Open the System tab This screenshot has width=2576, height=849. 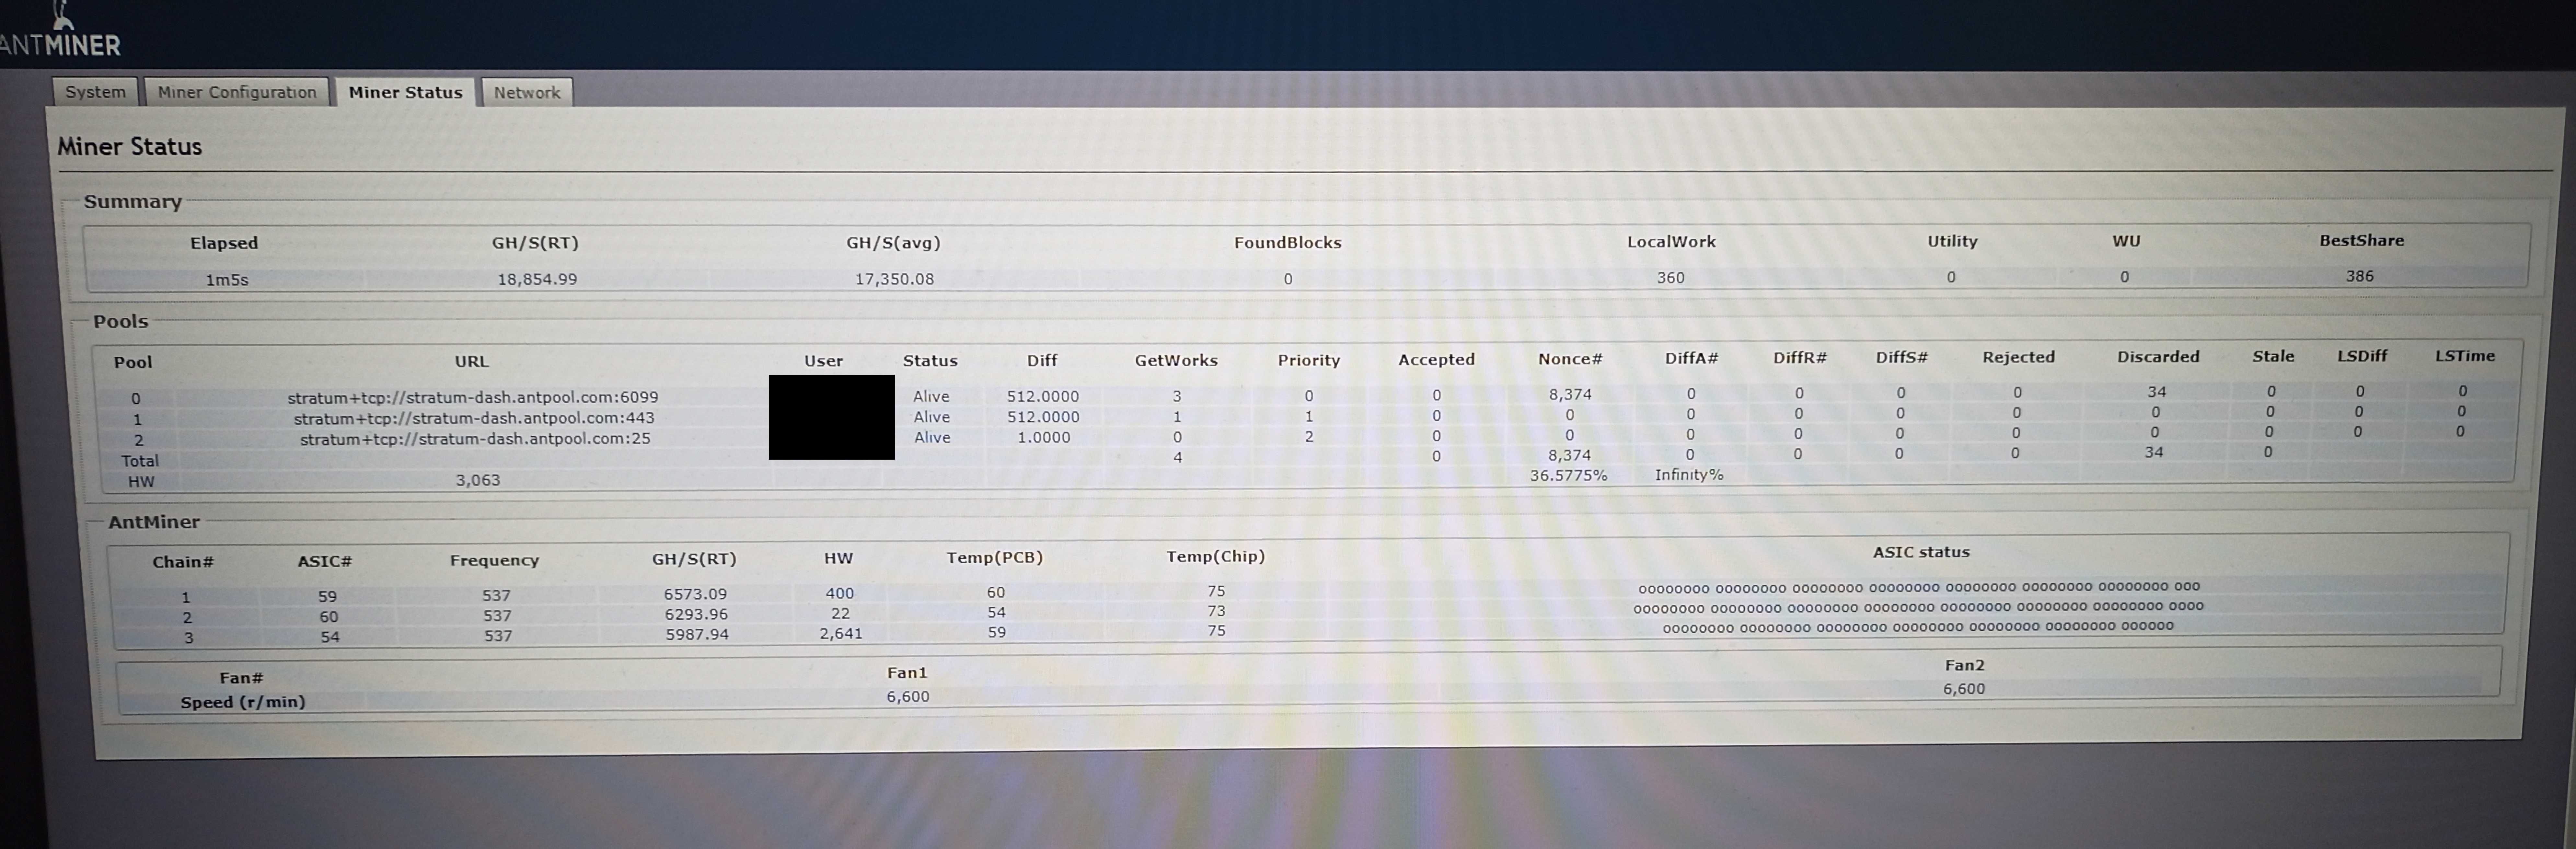tap(95, 92)
